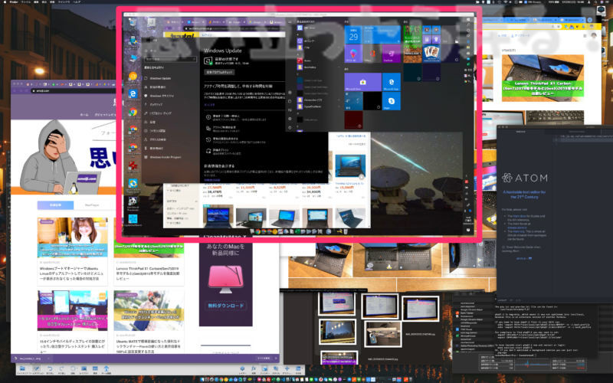Open the Office tile in Start menu
The height and width of the screenshot is (383, 613).
(x=372, y=54)
